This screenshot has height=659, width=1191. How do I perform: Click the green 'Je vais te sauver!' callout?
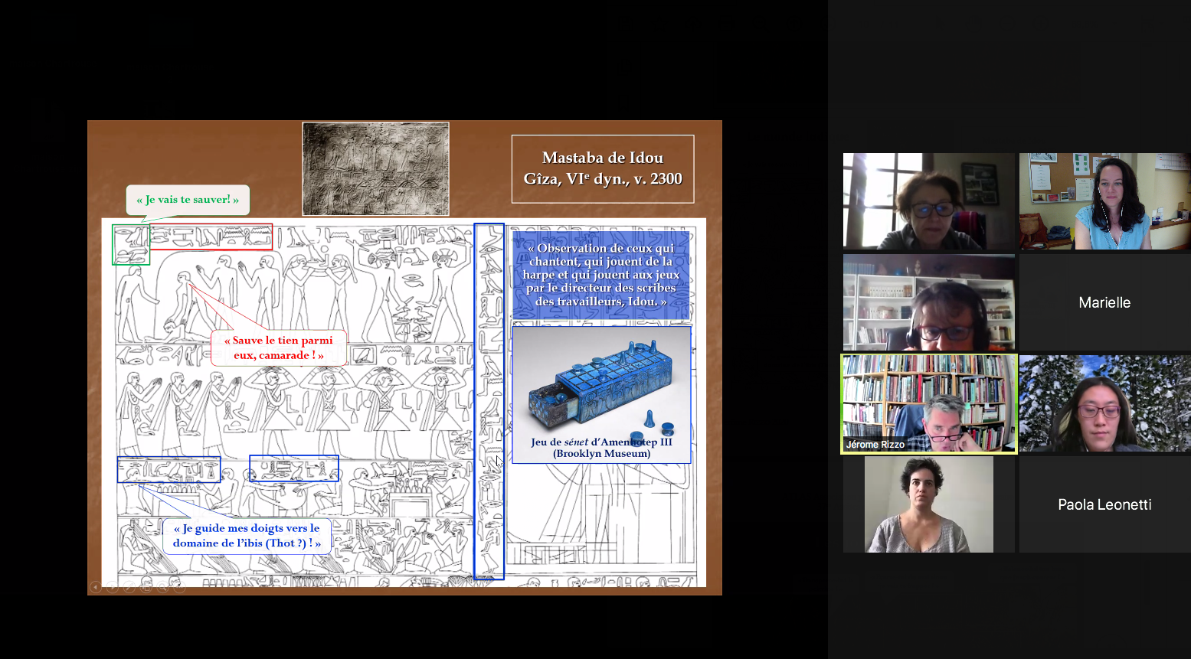point(188,200)
